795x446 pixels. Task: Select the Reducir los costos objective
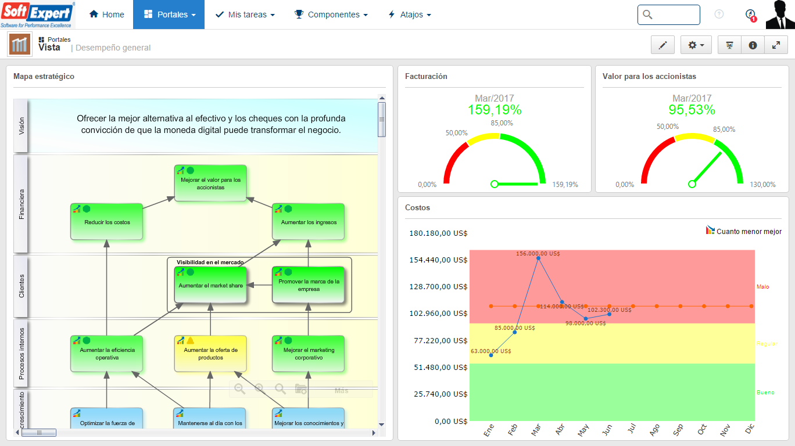107,222
